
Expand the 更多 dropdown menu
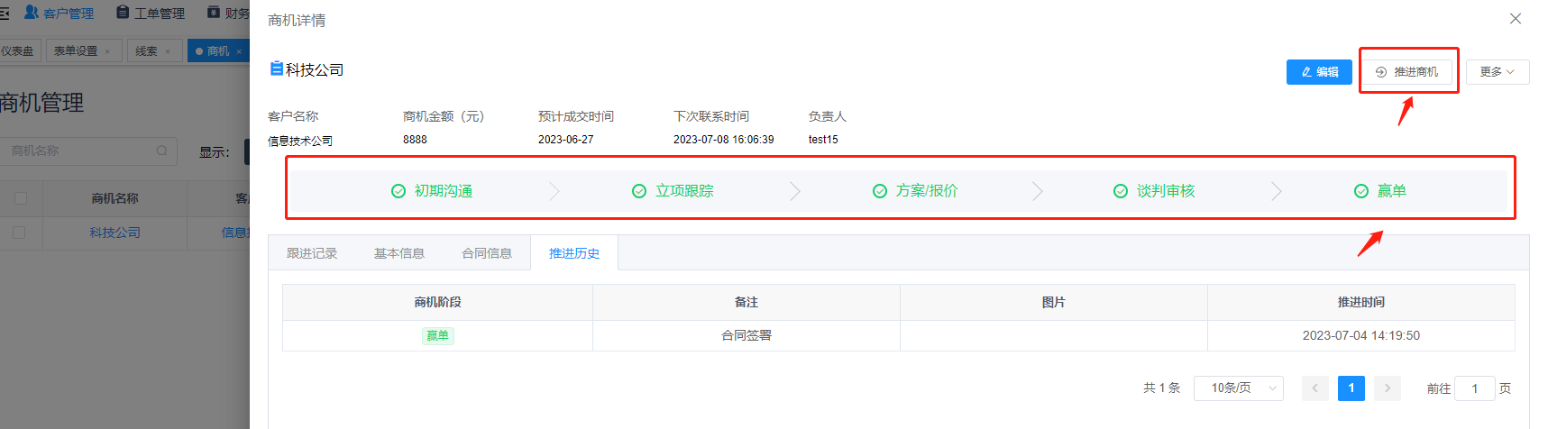(x=1497, y=72)
